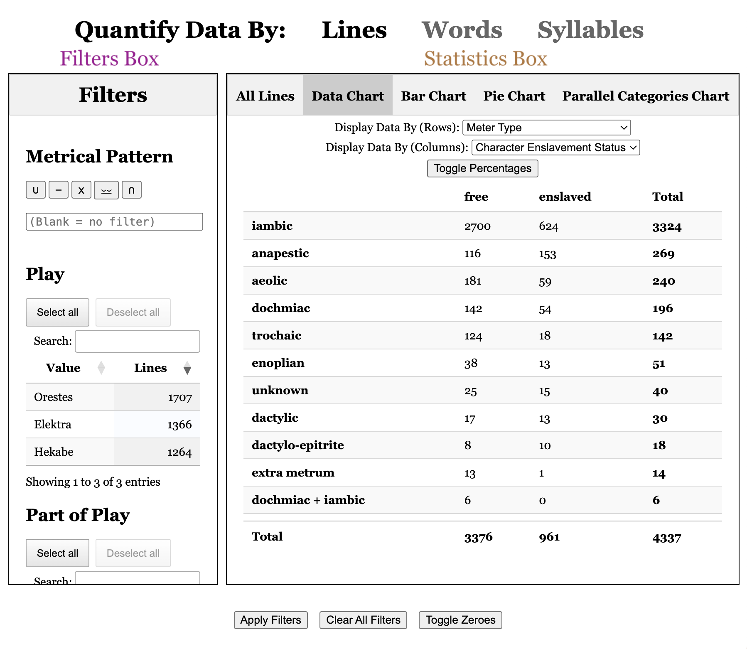
Task: Insert the ∩ metrical symbol button
Action: tap(131, 190)
